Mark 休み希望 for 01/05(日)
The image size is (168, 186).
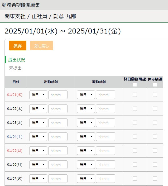(155, 151)
